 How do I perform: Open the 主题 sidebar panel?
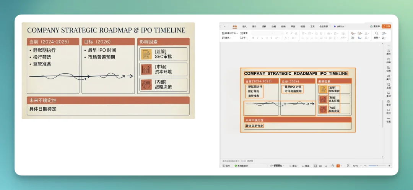pyautogui.click(x=389, y=86)
